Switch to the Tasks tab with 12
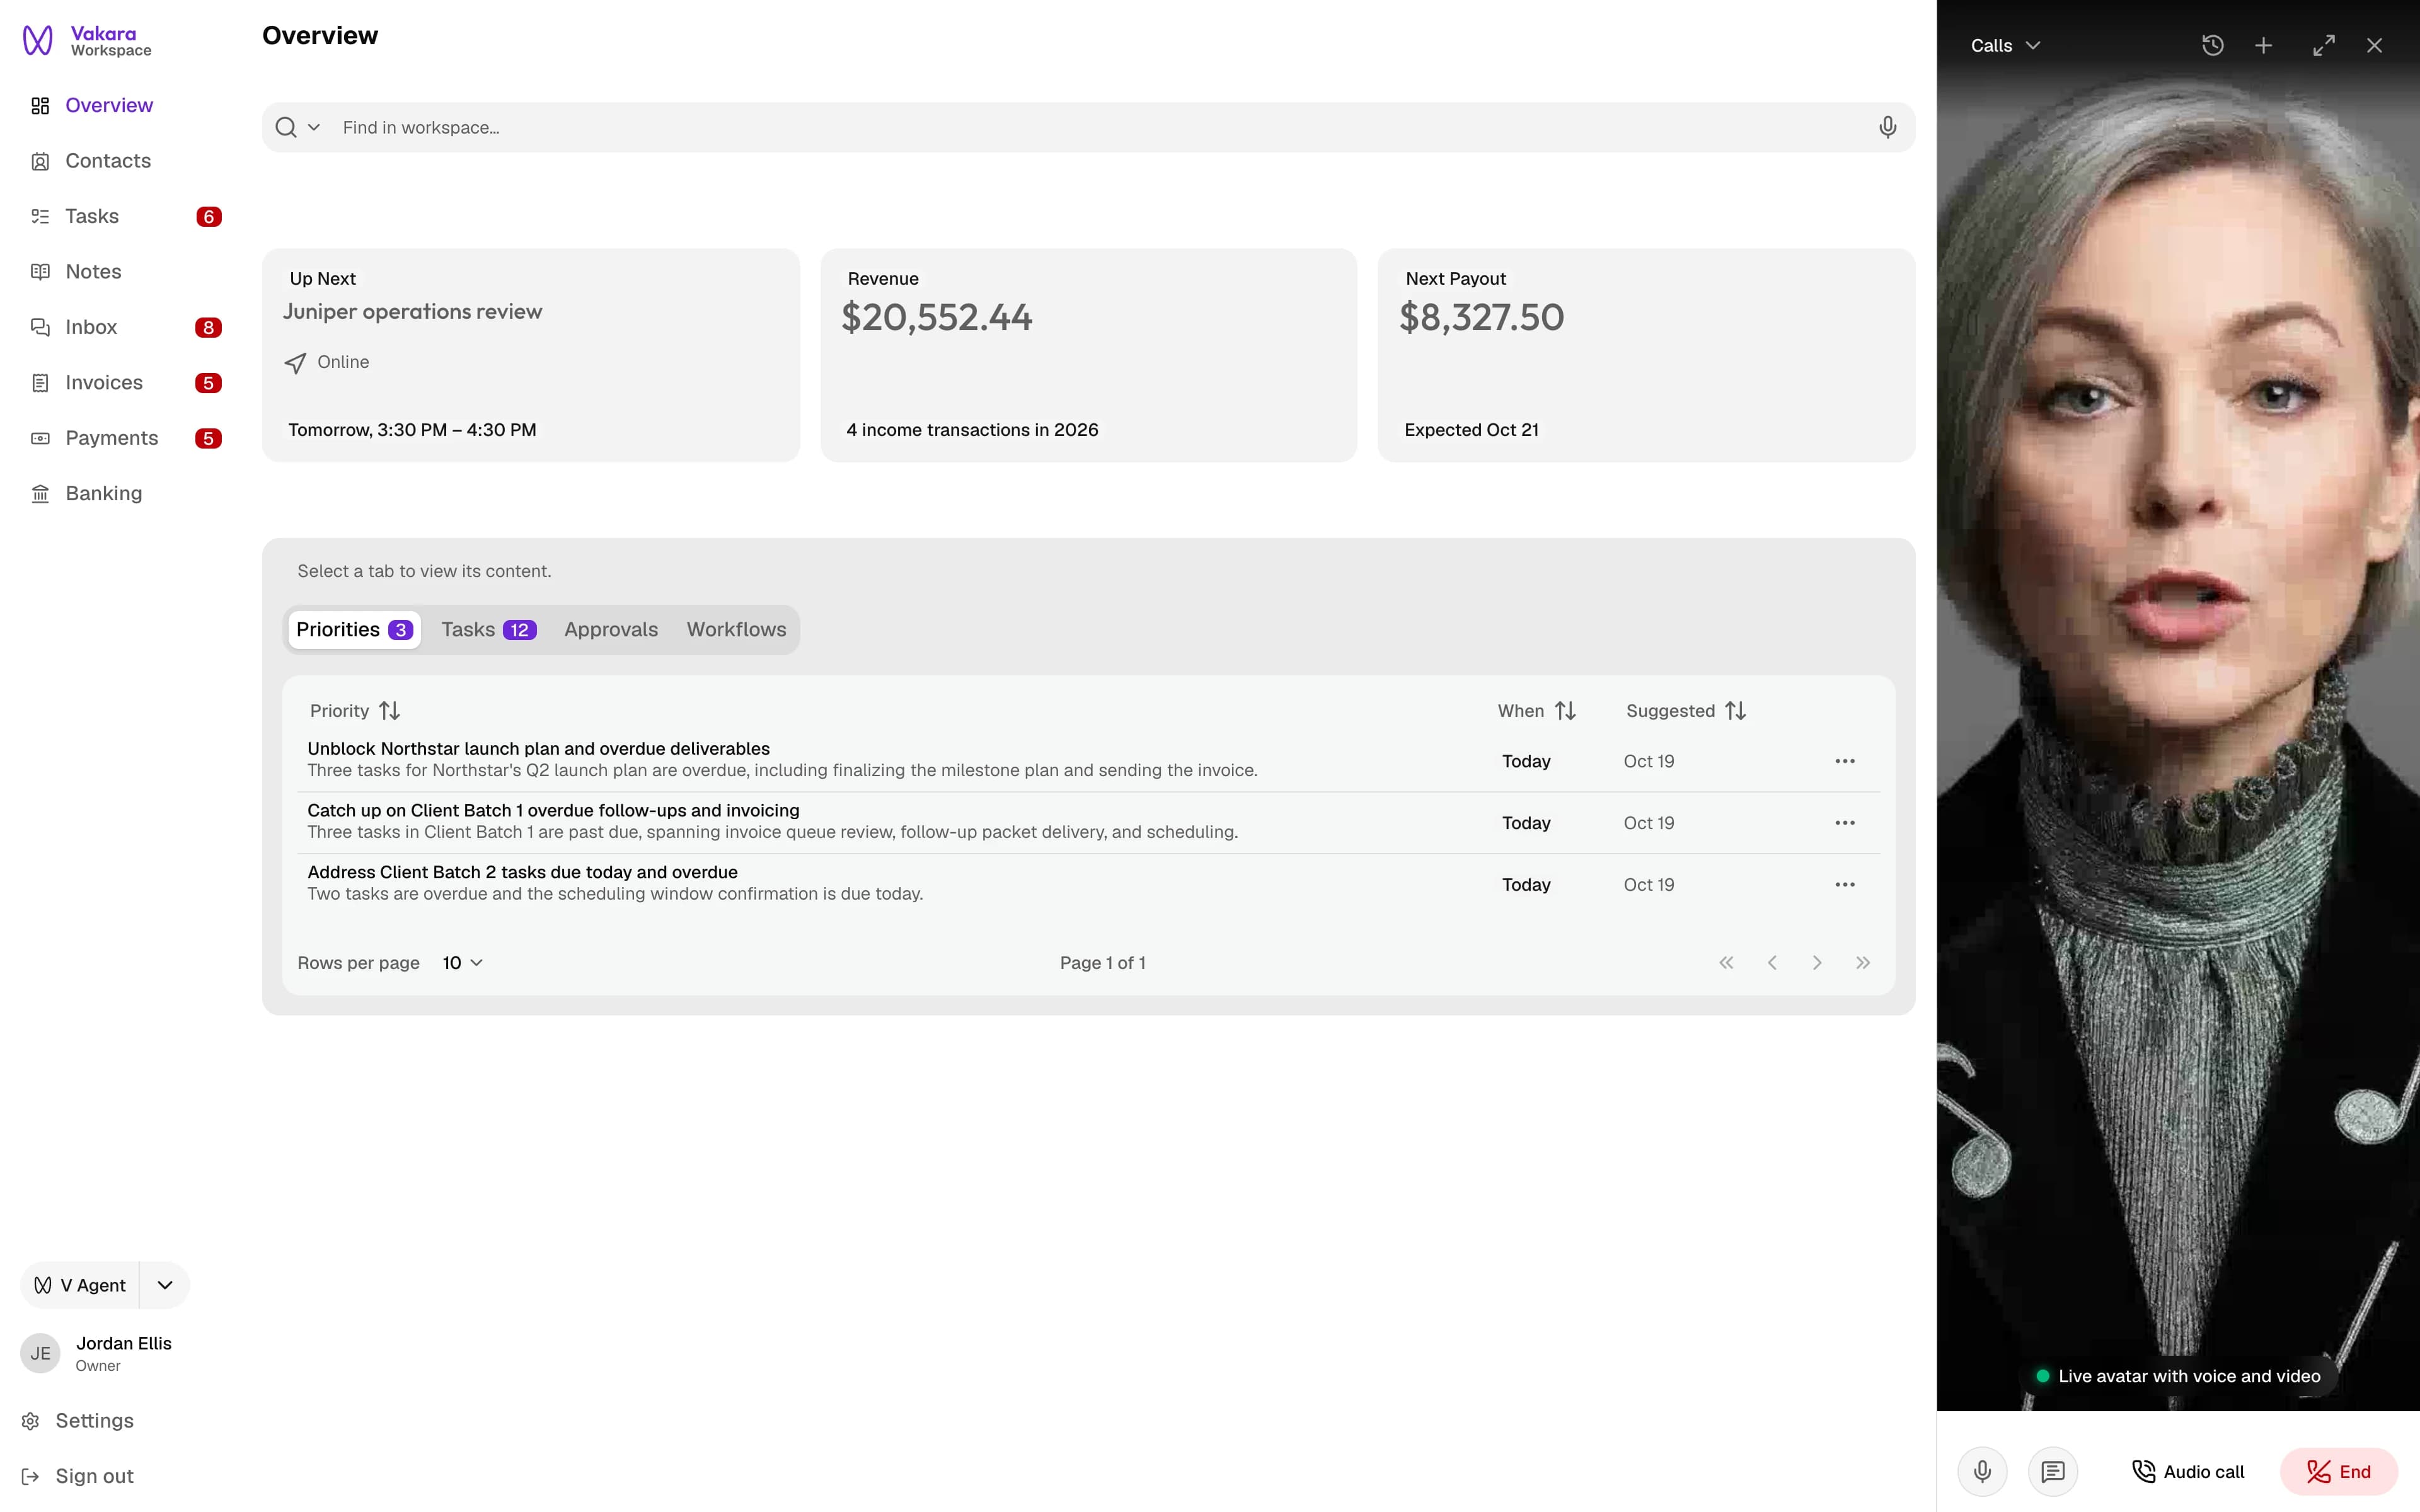This screenshot has height=1512, width=2420. click(x=489, y=630)
